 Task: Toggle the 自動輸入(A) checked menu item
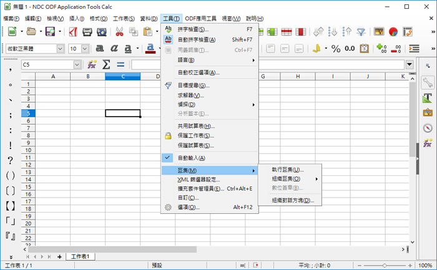pos(210,158)
